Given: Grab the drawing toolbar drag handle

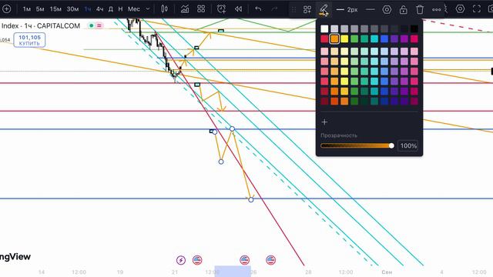Looking at the screenshot, I should pos(293,10).
